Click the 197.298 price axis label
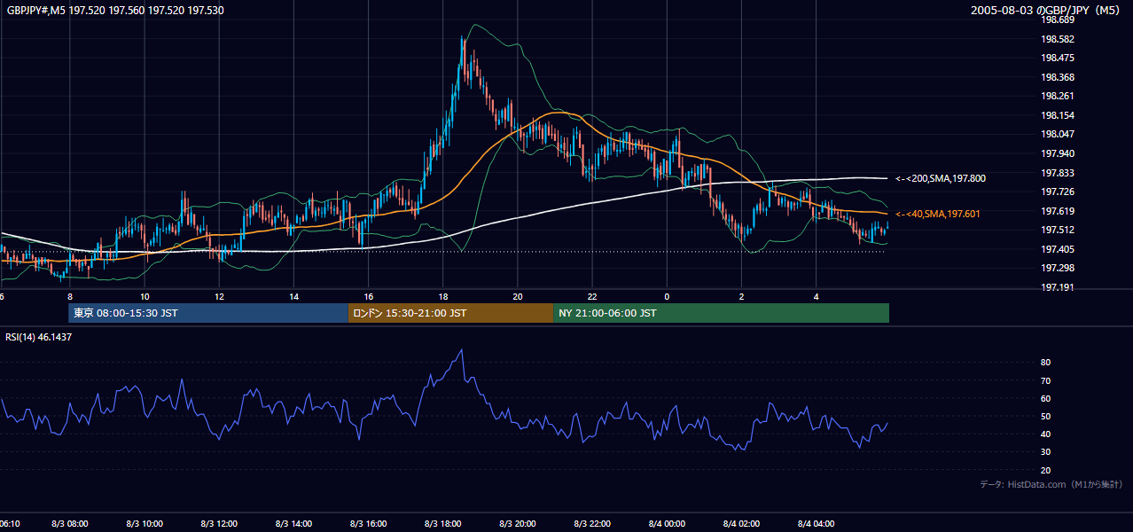Screen dimensions: 1133x532 tap(1059, 268)
